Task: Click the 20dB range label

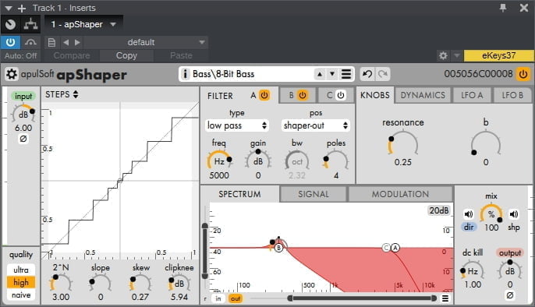Action: coord(439,210)
